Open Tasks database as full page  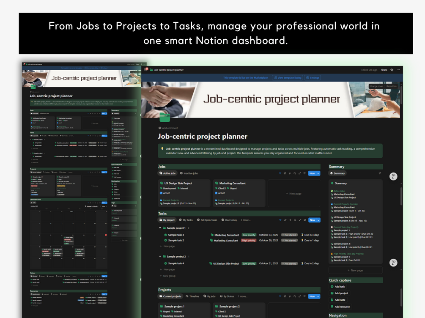tap(300, 220)
